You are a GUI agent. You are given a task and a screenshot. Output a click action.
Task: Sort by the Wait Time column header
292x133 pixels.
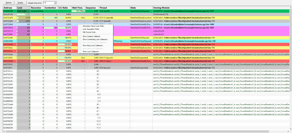(x=78, y=8)
